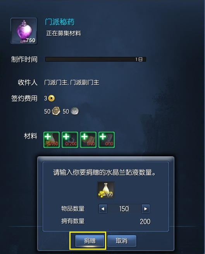Screen dimensions: 205x254
Task: Click the 制作时间 progress bar
Action: point(96,59)
